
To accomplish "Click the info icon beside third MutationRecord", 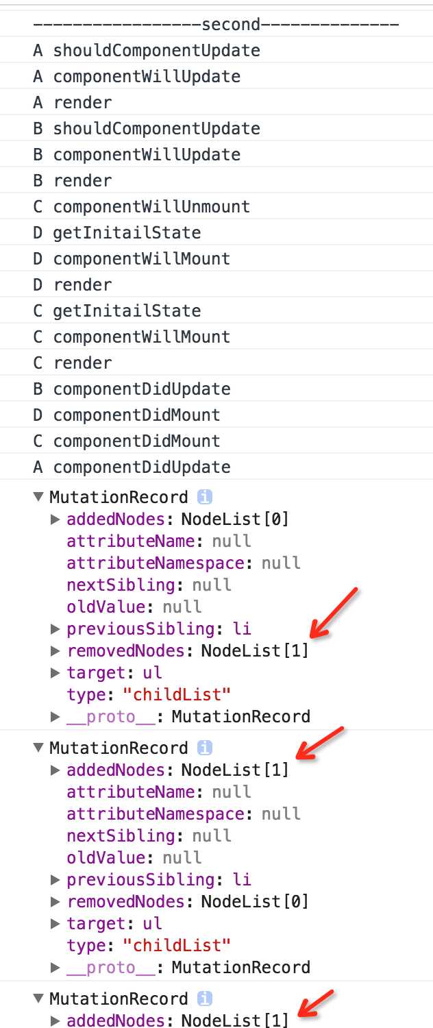I will (x=204, y=999).
